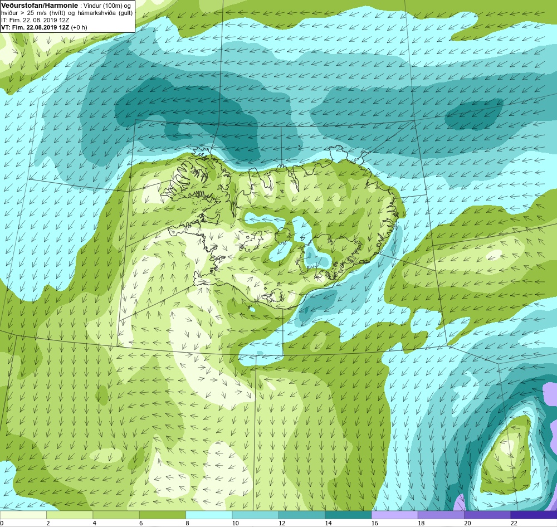557x527 pixels.
Task: Select the legend scale label '22'
Action: coord(514,523)
